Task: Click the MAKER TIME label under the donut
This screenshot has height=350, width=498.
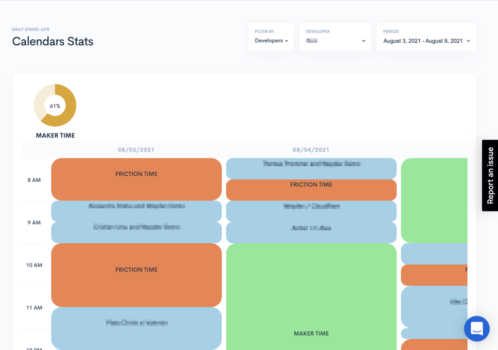Action: (x=55, y=136)
